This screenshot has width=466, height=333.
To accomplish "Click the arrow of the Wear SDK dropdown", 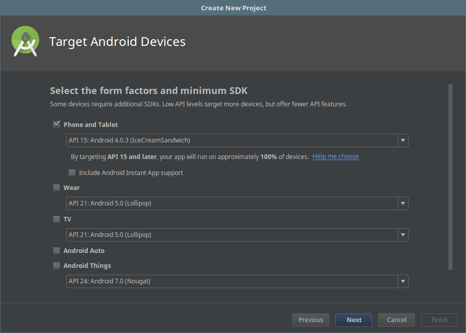I will [403, 203].
